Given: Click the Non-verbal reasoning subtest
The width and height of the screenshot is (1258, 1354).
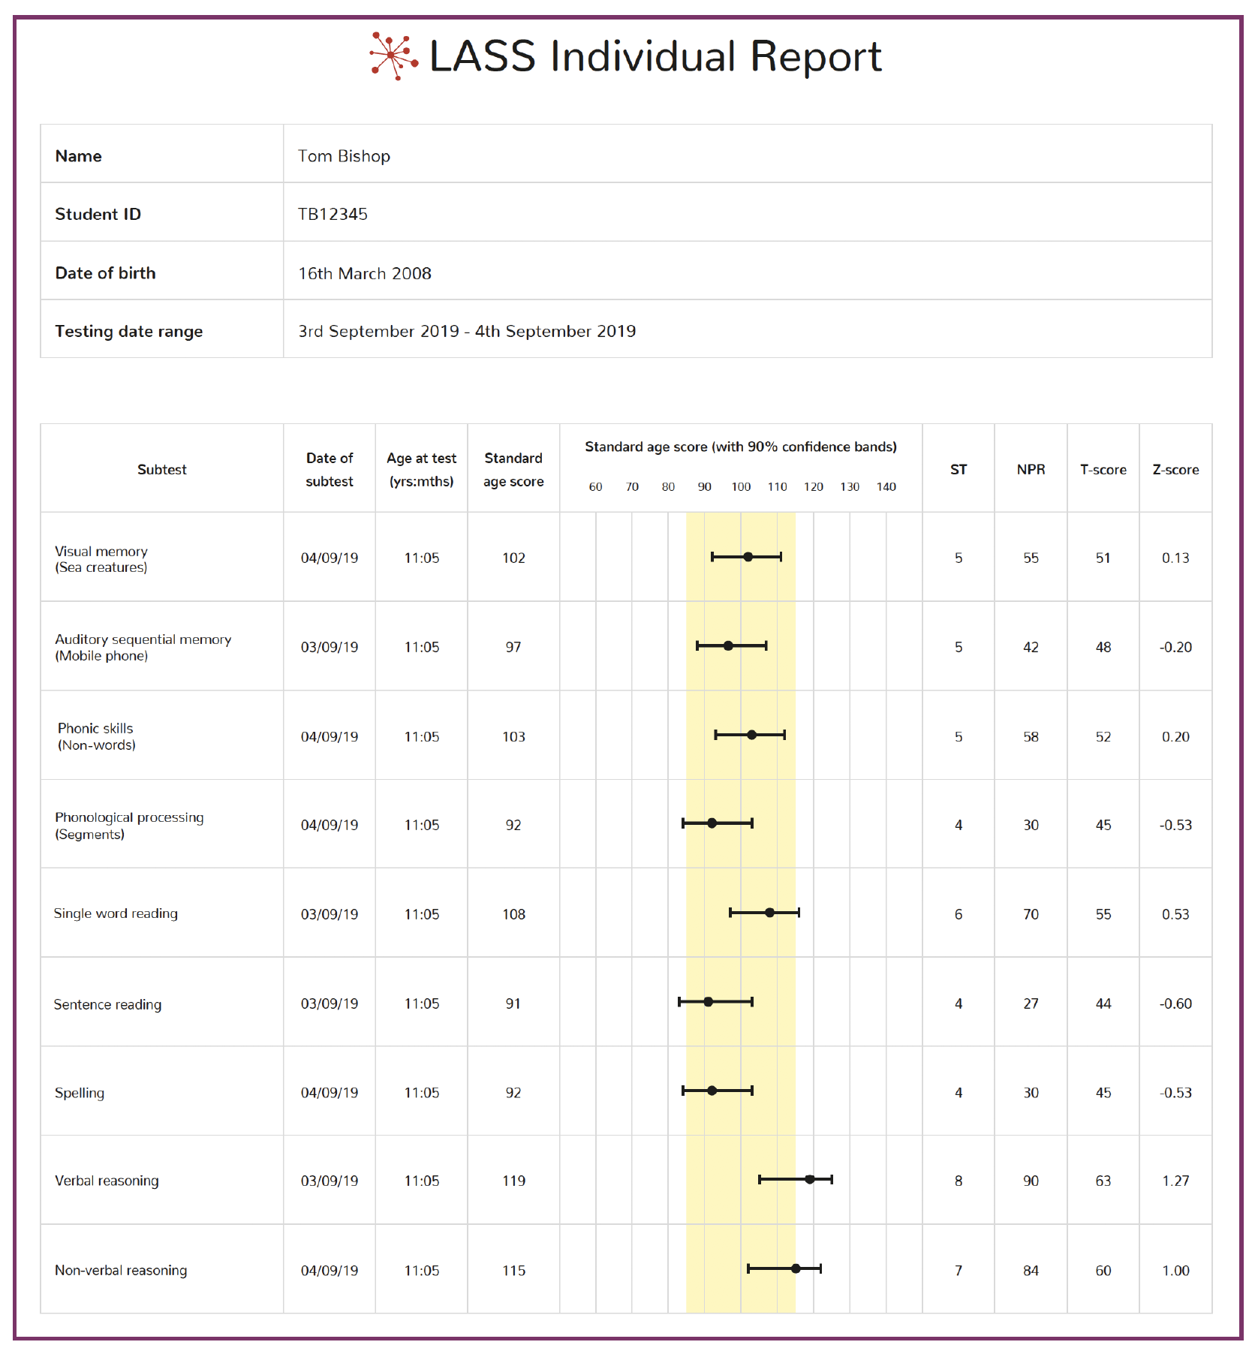Looking at the screenshot, I should point(121,1270).
